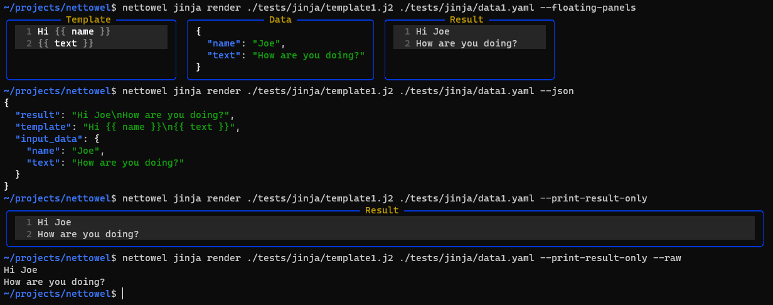Click nested "name": "Joe" in JSON output
This screenshot has width=773, height=305.
point(65,151)
